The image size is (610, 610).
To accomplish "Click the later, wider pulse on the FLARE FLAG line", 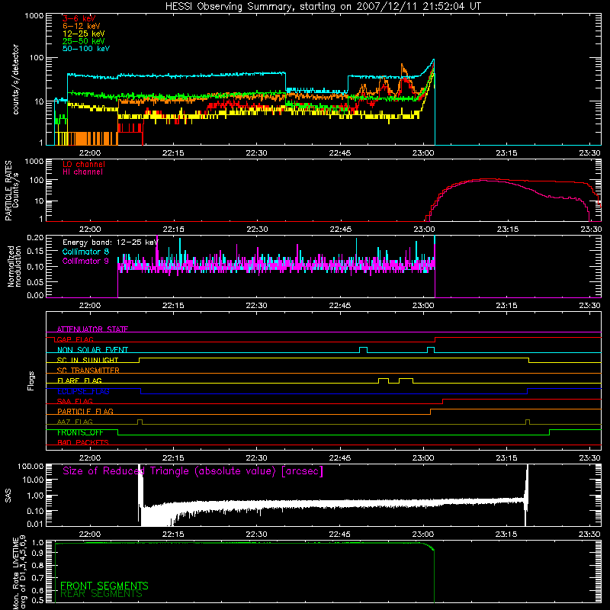I will (x=406, y=380).
